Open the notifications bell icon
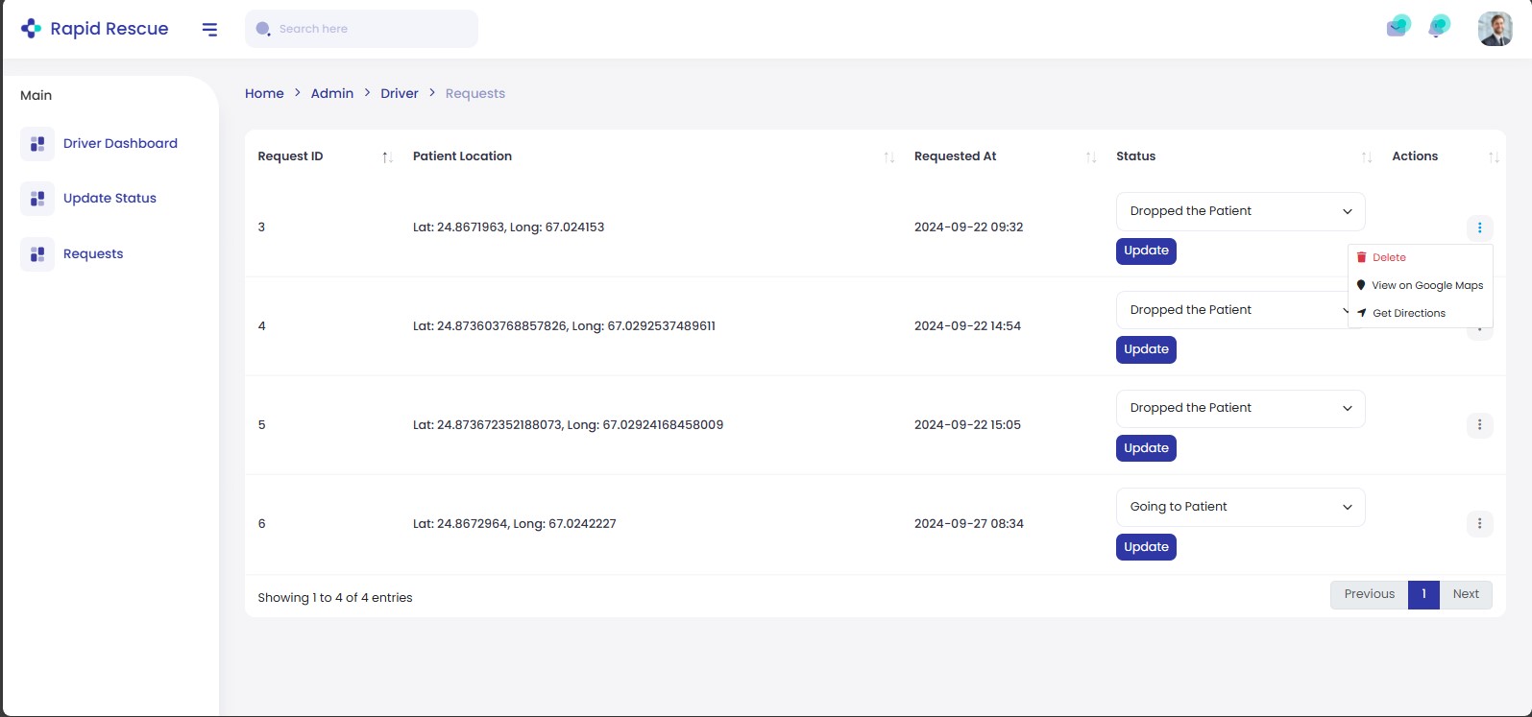 tap(1438, 28)
